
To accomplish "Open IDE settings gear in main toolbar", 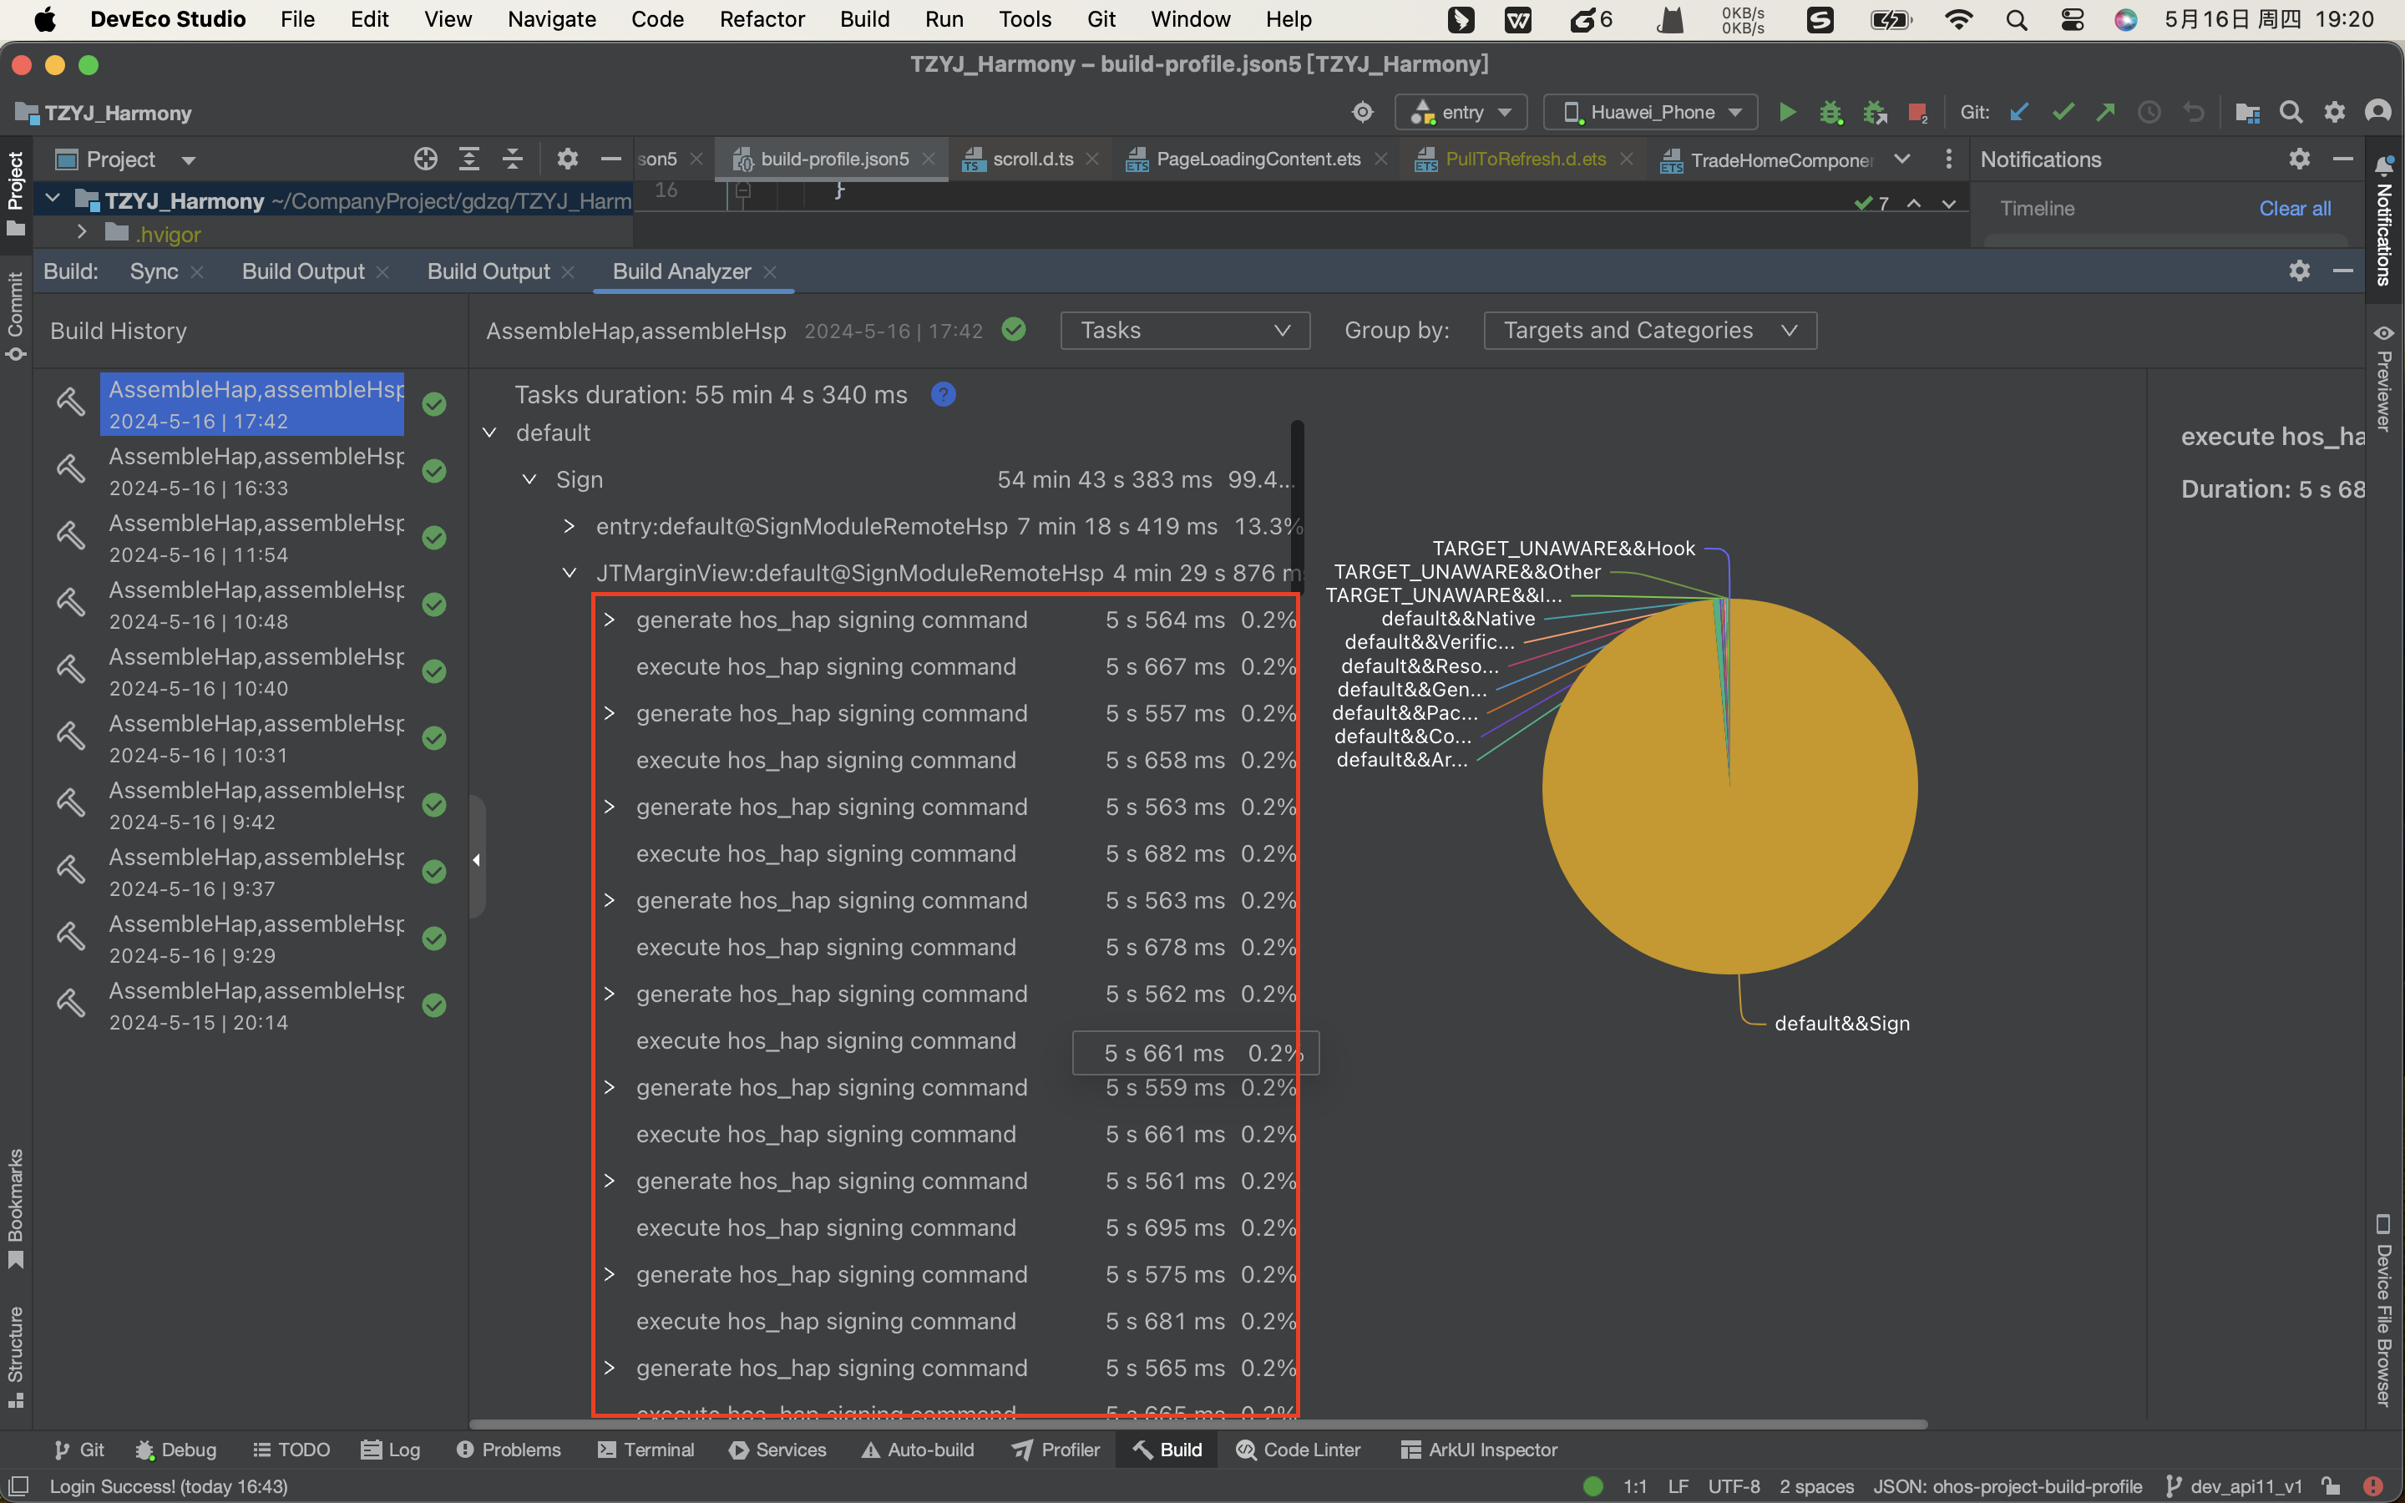I will point(2335,113).
